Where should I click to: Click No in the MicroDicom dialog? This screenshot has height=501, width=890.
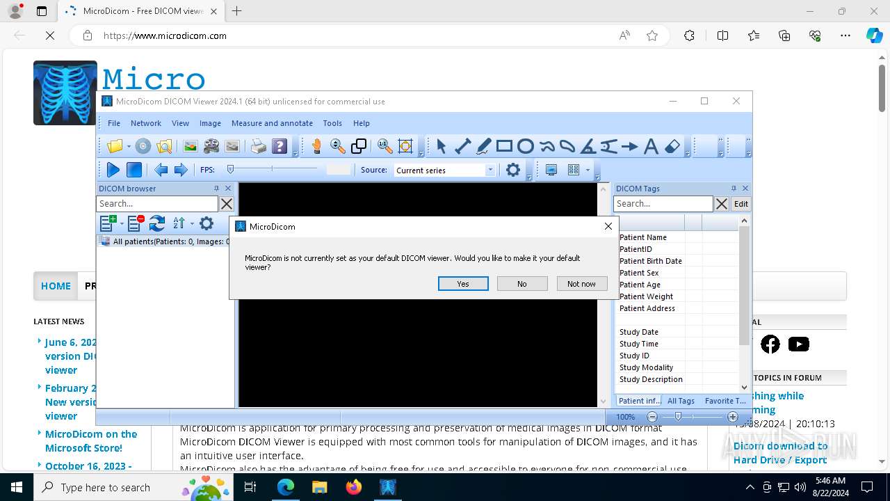click(522, 284)
